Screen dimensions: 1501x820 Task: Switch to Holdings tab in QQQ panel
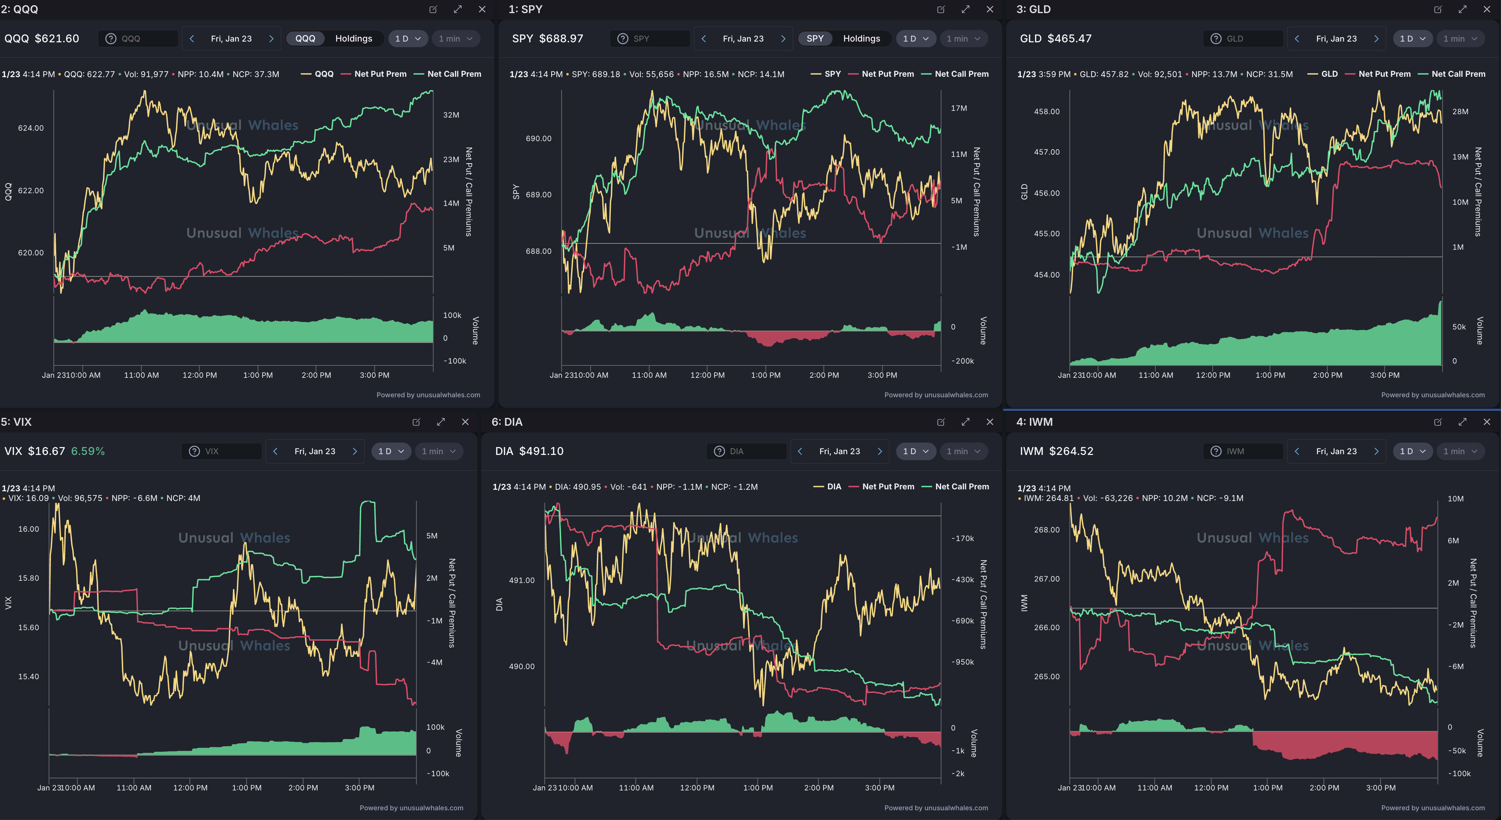[x=353, y=39]
